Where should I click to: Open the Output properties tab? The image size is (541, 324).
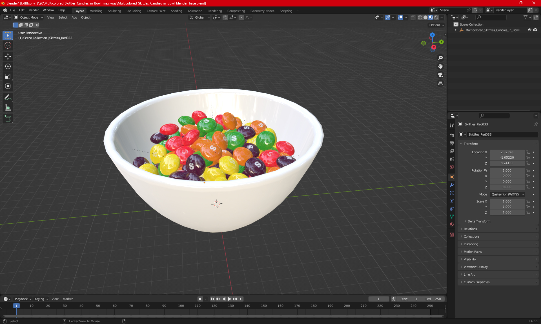pos(452,143)
